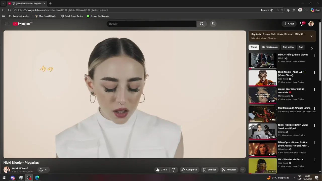Open Nicki Nicole Años Luz thumbnail
The height and width of the screenshot is (181, 322).
[x=262, y=78]
